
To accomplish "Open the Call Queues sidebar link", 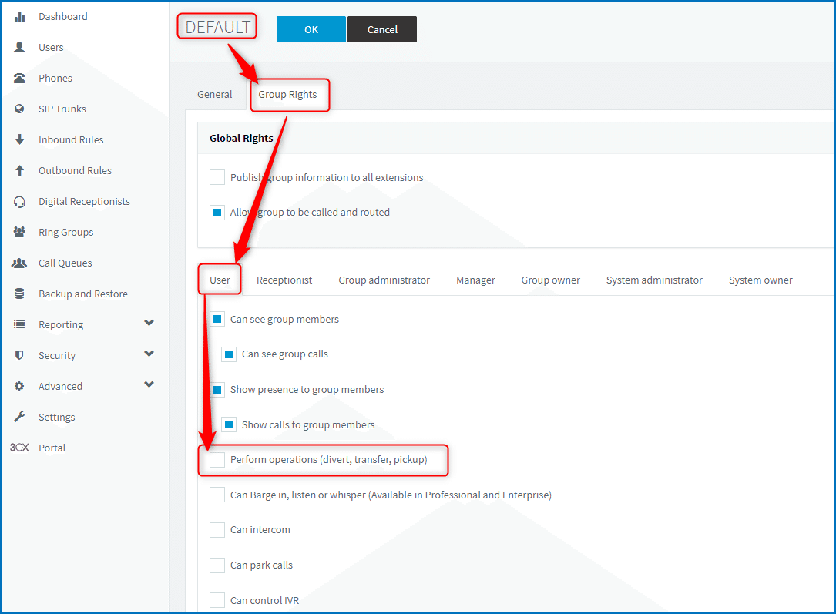I will 65,263.
